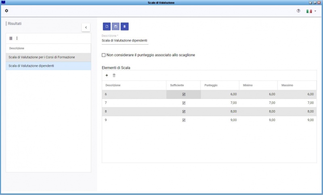Save the current valuation scale

[115, 27]
